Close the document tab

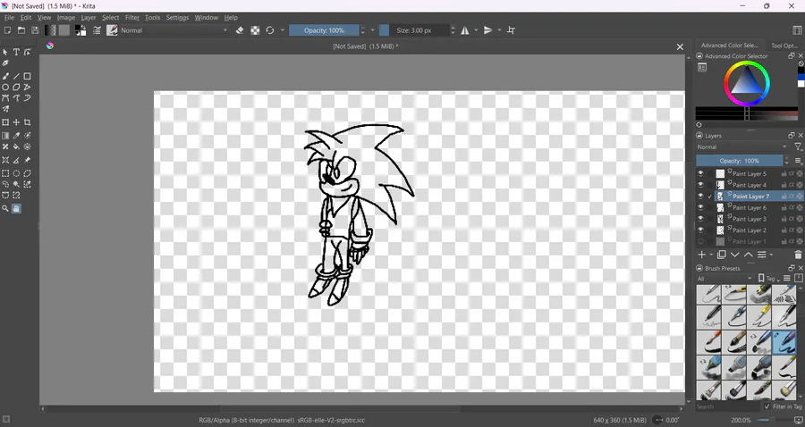(680, 46)
